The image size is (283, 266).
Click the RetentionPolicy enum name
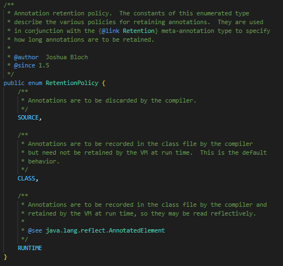[x=72, y=83]
